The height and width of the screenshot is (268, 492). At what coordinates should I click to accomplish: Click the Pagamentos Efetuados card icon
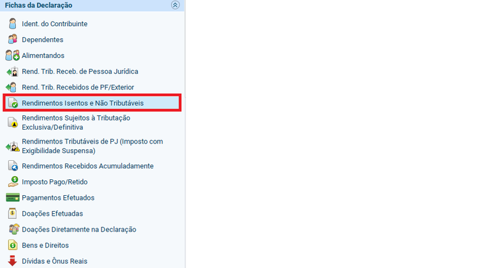pyautogui.click(x=12, y=198)
